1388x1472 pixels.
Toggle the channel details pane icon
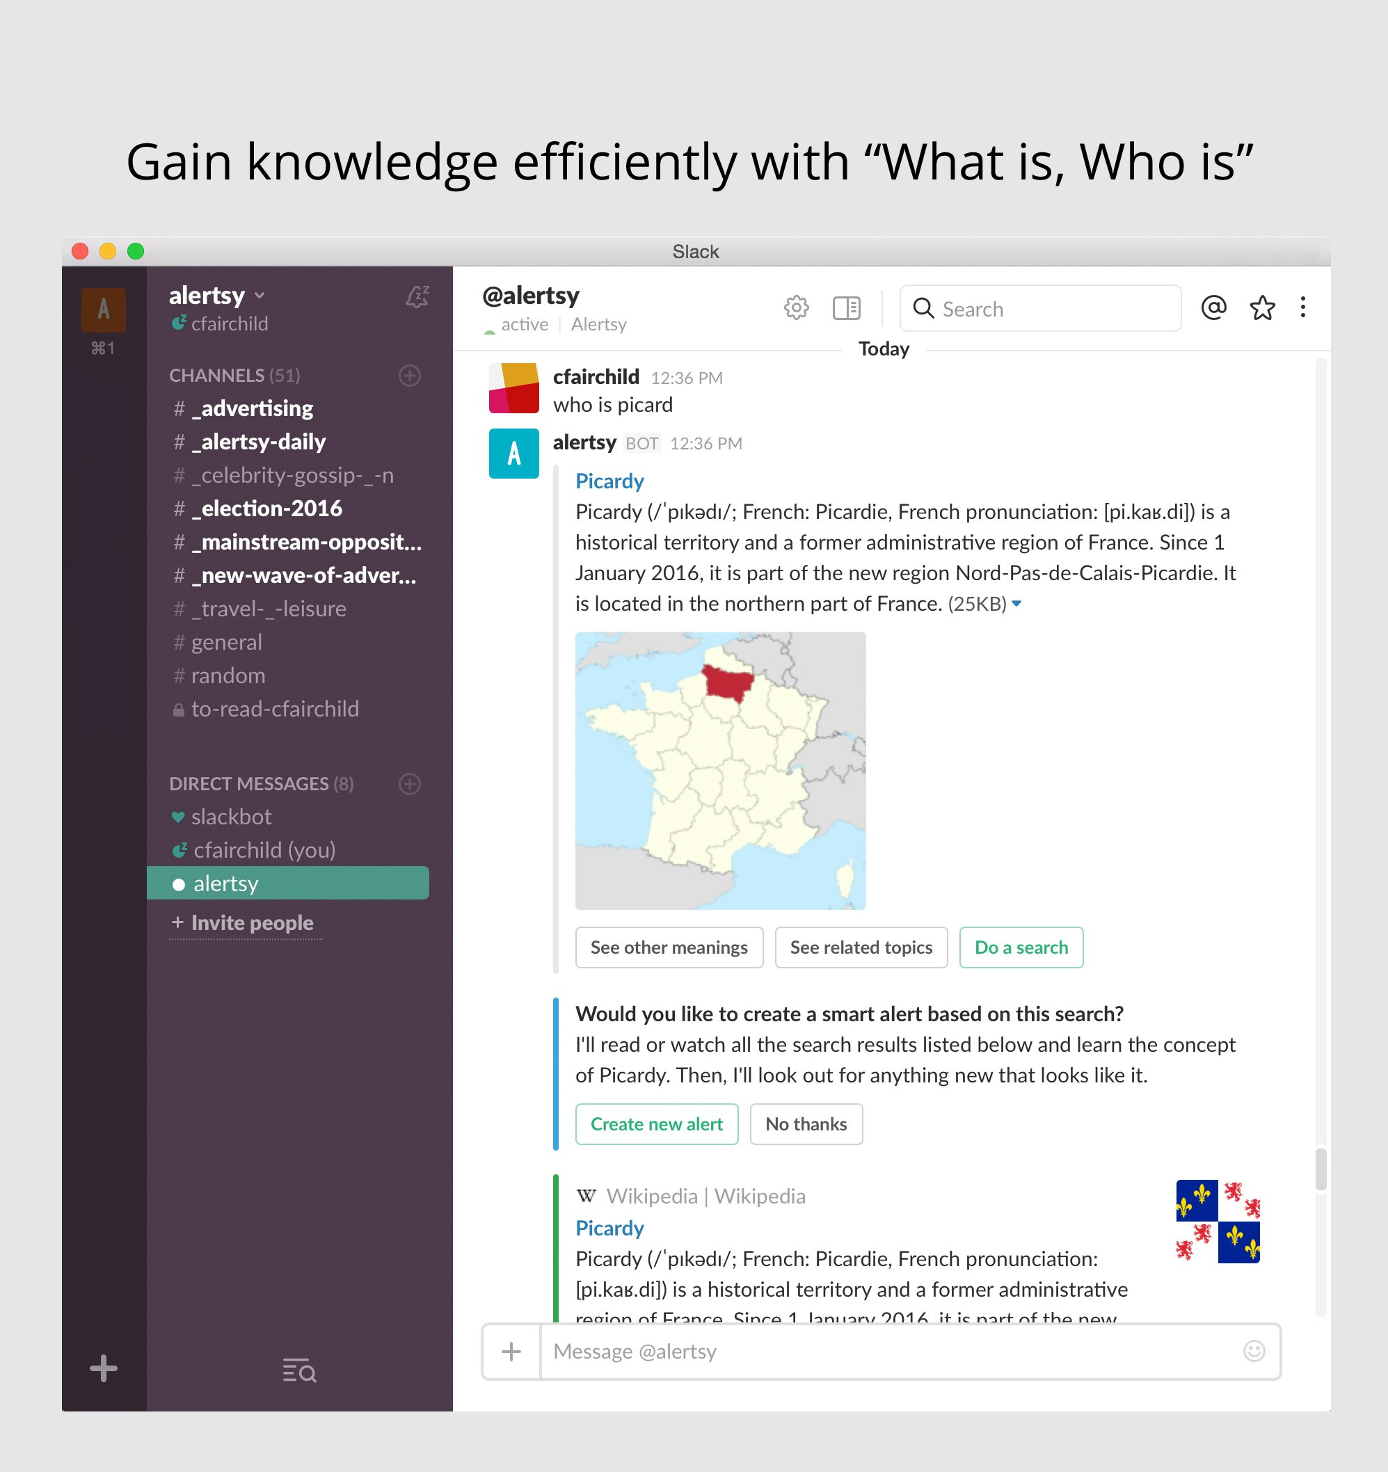click(846, 307)
